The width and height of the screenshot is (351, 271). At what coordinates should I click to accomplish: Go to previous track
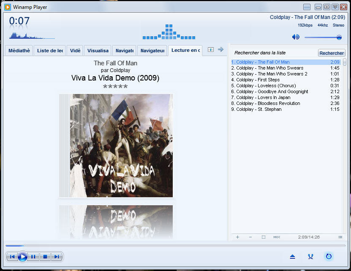(12, 257)
